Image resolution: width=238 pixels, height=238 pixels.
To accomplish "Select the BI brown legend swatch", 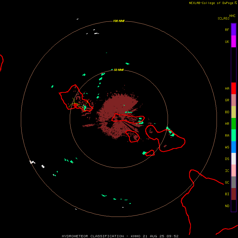I will click(x=234, y=194).
